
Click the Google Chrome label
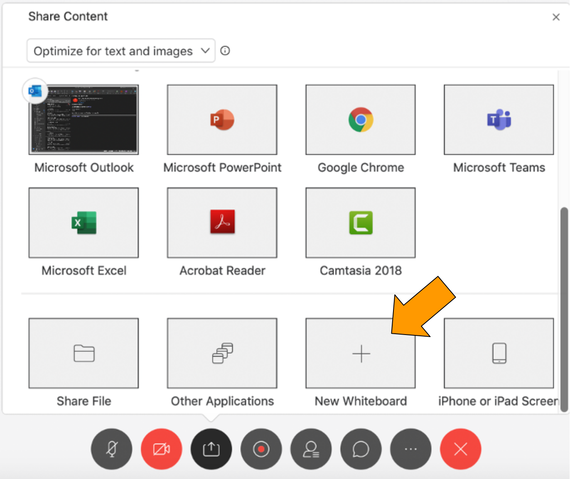pos(361,168)
